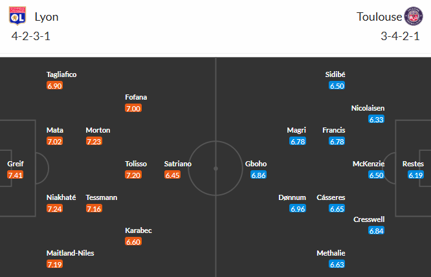The width and height of the screenshot is (431, 277).
Task: Click Karabec's 6.60 rating badge
Action: click(133, 241)
